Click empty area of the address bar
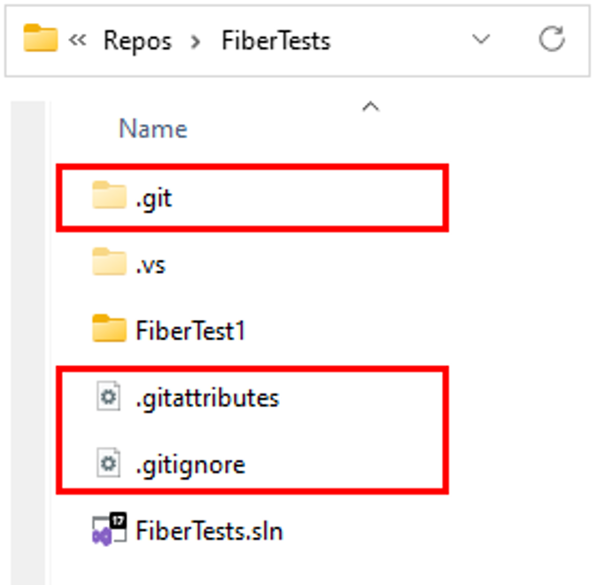595x585 pixels. tap(398, 40)
